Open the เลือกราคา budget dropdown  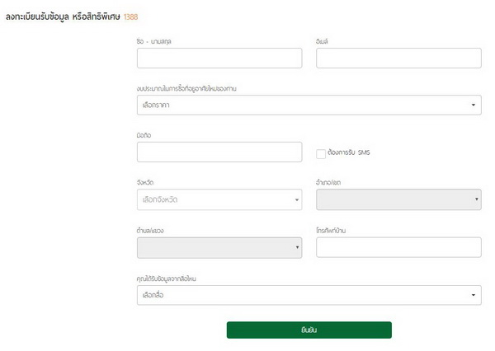[x=309, y=105]
